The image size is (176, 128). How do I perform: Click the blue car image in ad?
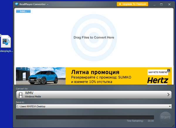(x=40, y=76)
